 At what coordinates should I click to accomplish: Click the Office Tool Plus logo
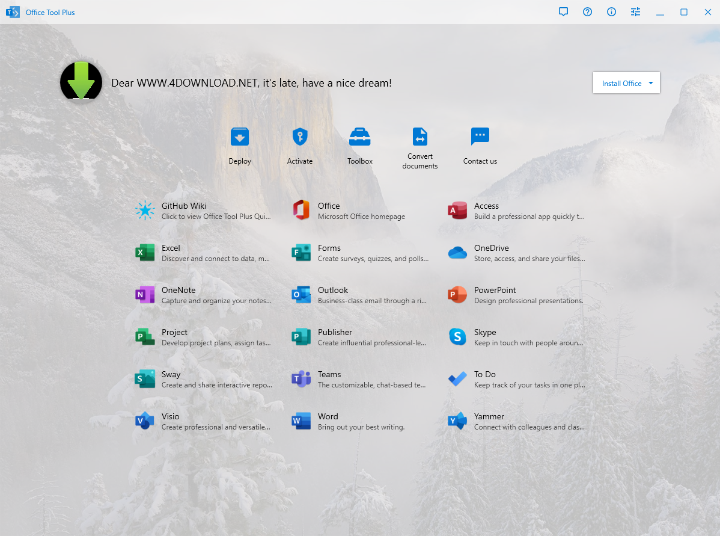[13, 11]
